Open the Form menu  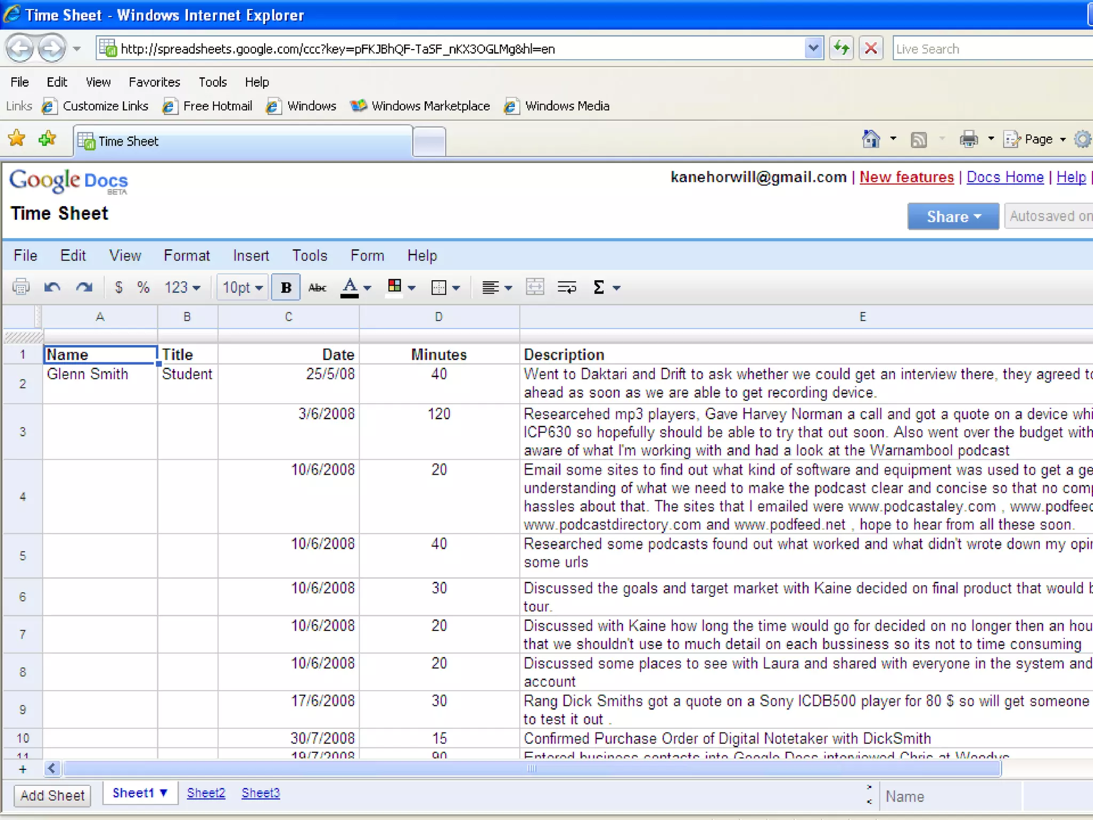[x=367, y=256]
